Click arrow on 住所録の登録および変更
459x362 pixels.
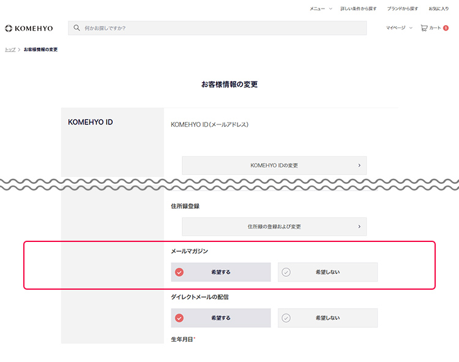coord(359,227)
